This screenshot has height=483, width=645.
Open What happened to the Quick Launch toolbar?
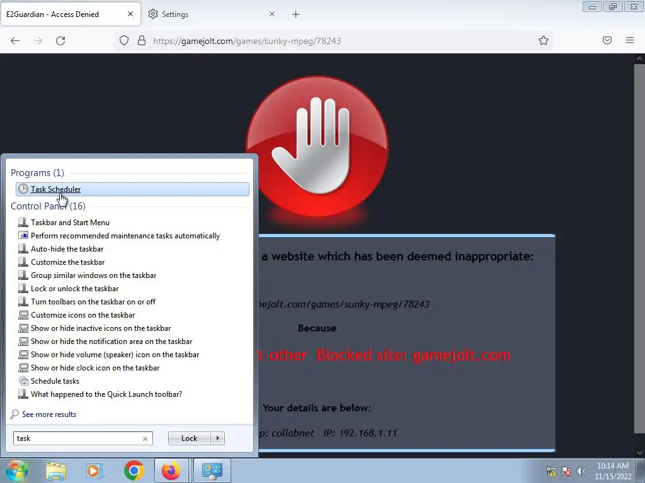pos(106,394)
